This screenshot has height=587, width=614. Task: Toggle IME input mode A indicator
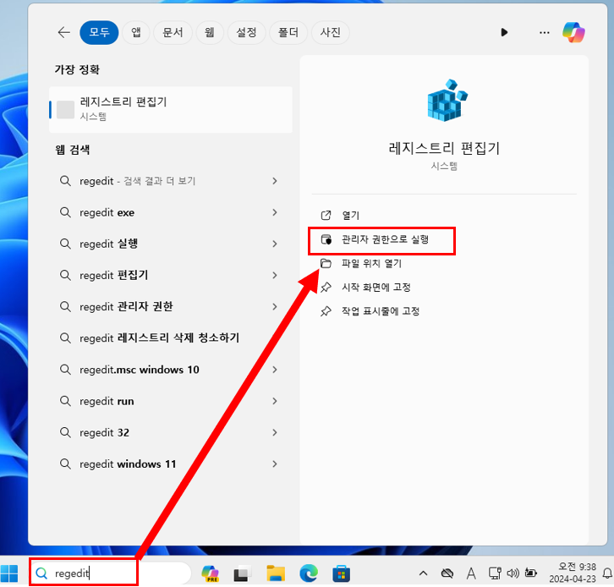pos(471,573)
